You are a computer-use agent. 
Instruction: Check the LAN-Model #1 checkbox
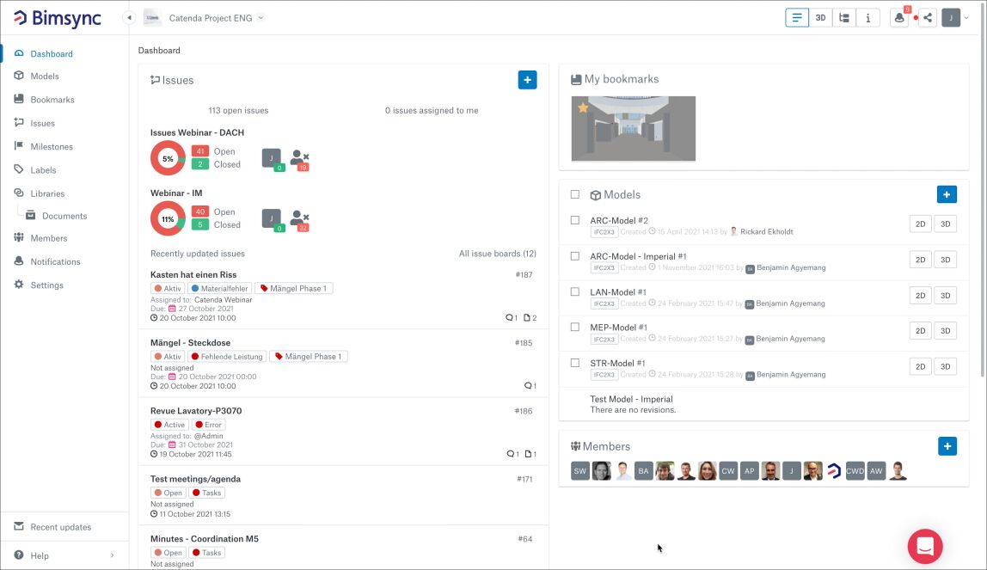tap(574, 291)
